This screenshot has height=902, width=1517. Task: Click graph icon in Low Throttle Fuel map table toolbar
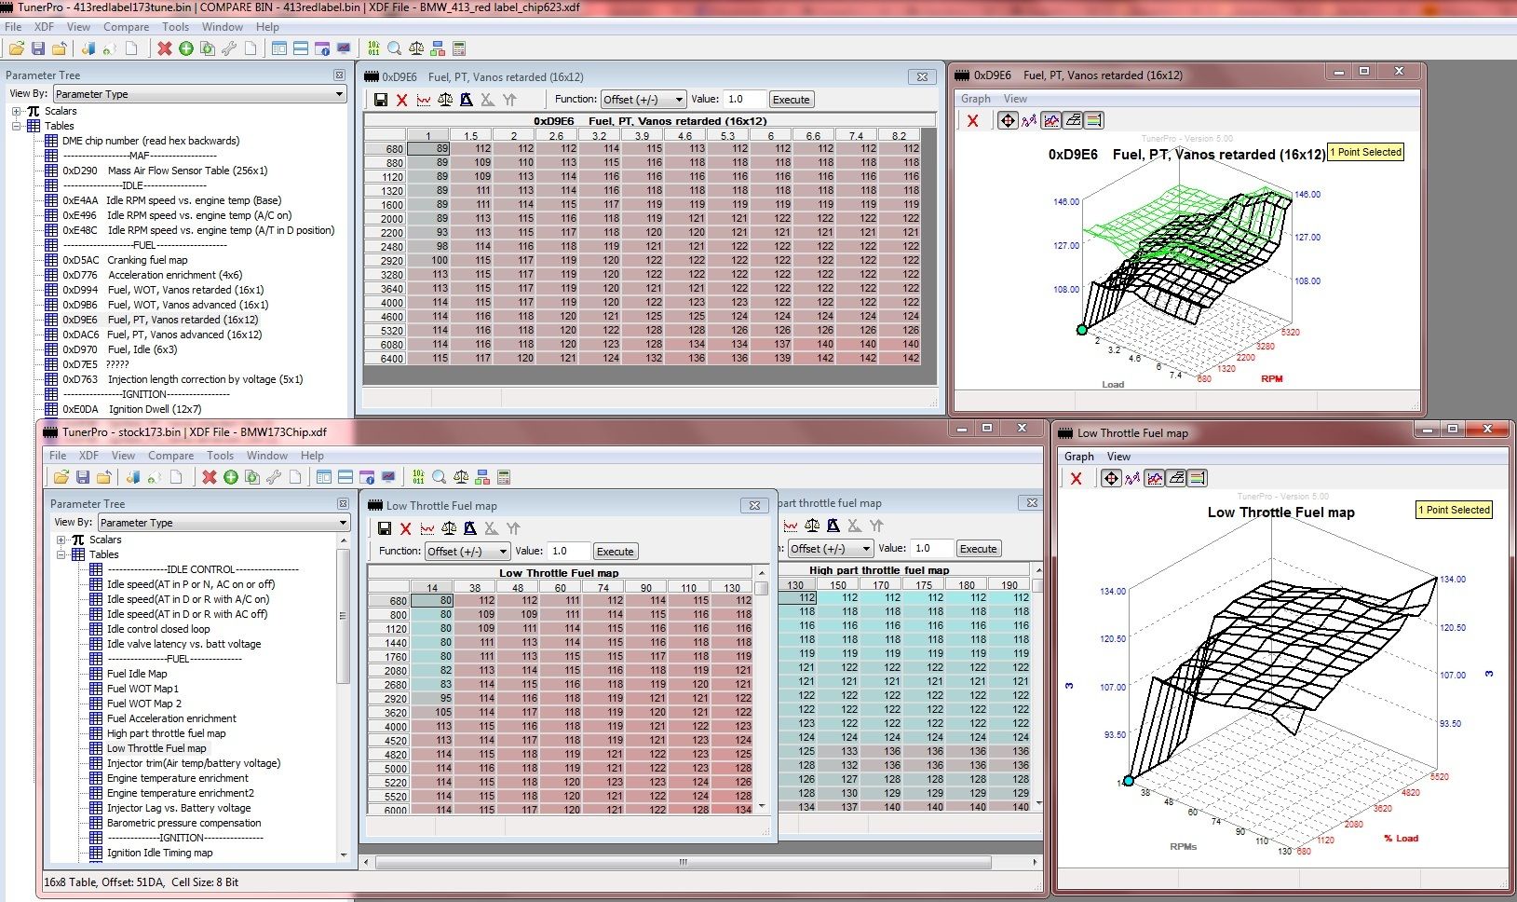427,528
